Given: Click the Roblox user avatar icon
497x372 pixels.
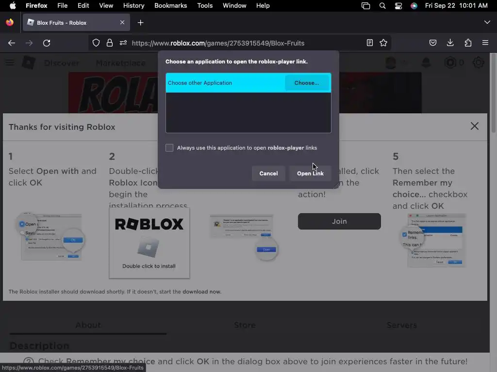Looking at the screenshot, I should coord(391,62).
